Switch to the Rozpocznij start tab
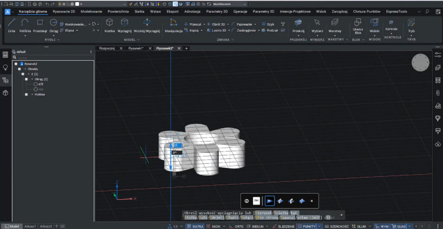Screen dimensions: 443x229 (x=107, y=48)
